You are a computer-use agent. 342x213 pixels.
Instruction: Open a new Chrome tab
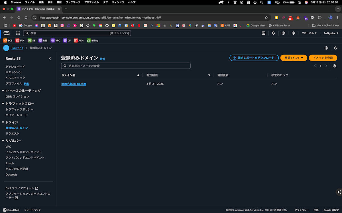(66, 9)
